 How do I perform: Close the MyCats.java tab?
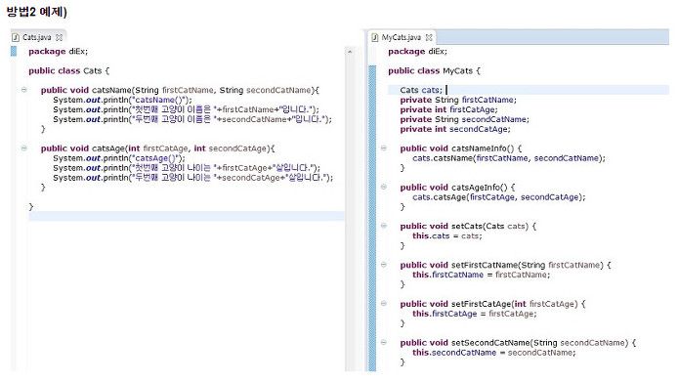[429, 38]
